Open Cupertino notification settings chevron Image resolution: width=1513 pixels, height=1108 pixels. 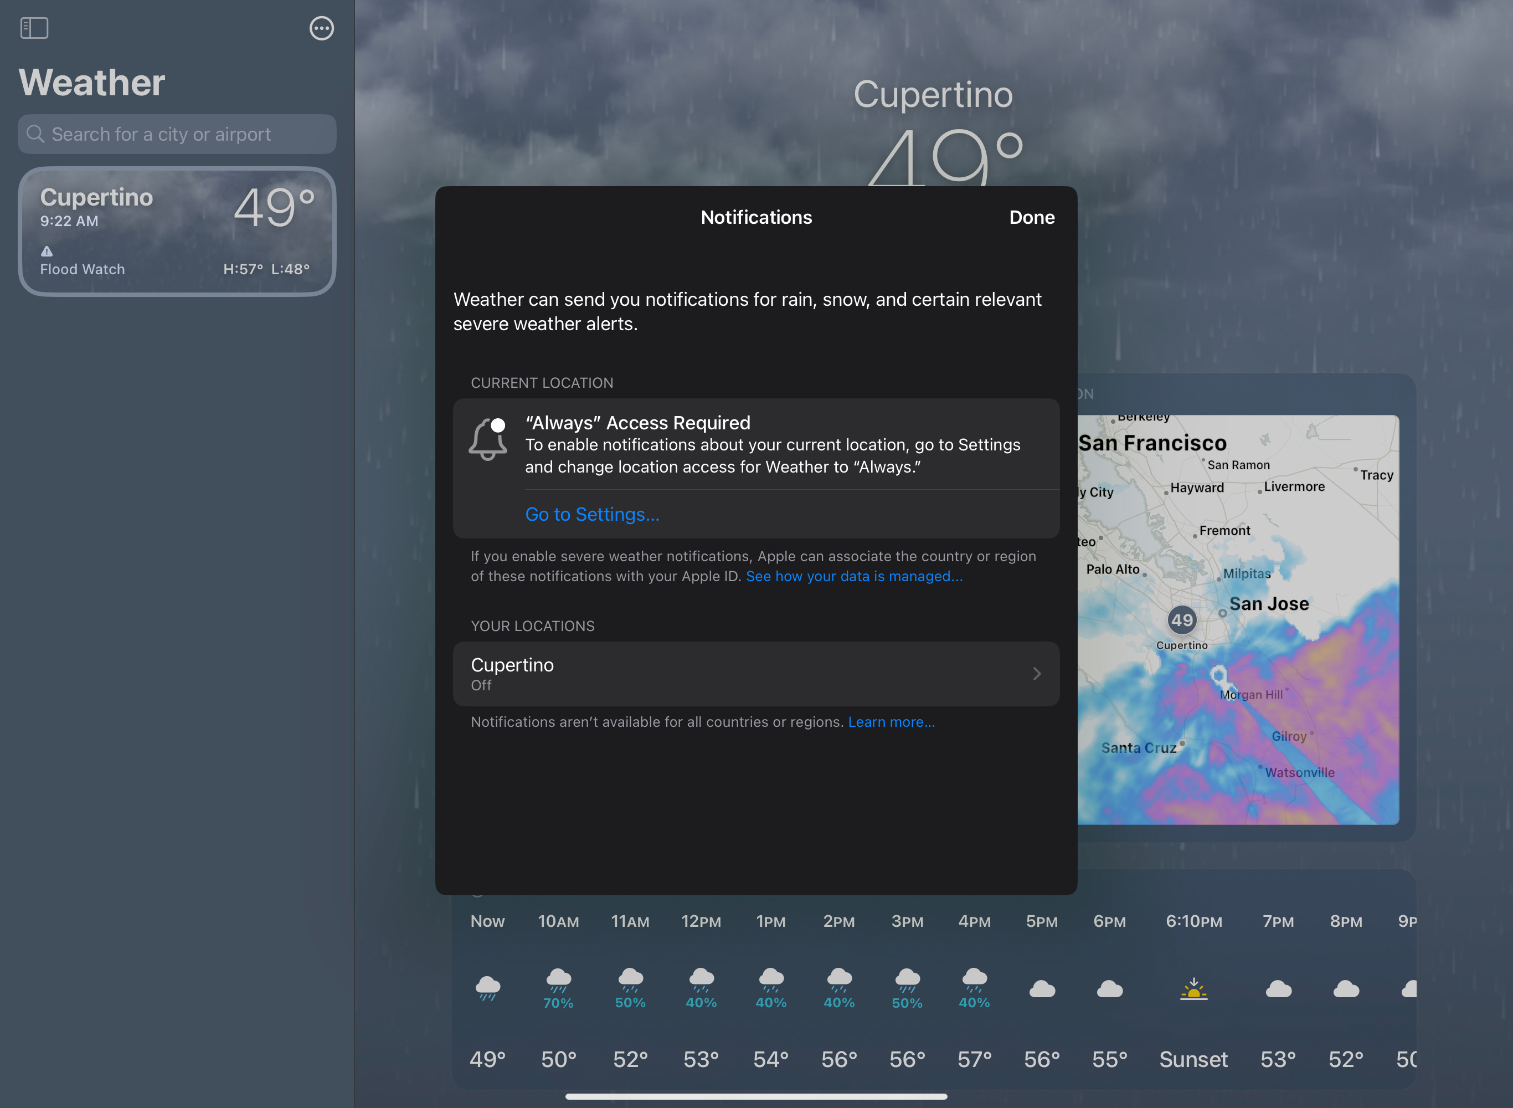1037,673
